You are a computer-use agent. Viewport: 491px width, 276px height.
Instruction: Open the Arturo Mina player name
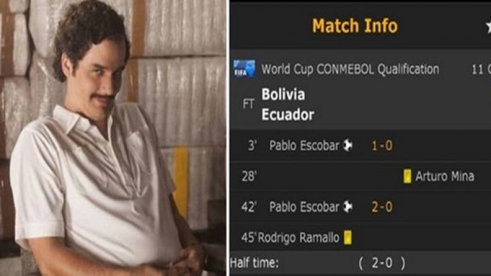(x=445, y=176)
